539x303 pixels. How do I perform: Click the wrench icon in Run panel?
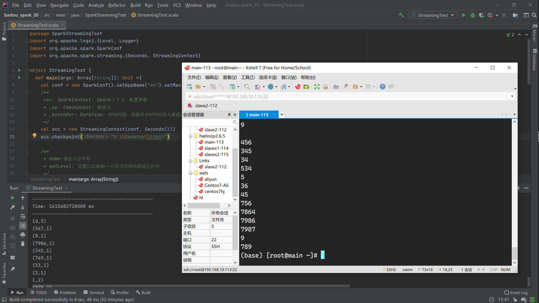tap(13, 207)
